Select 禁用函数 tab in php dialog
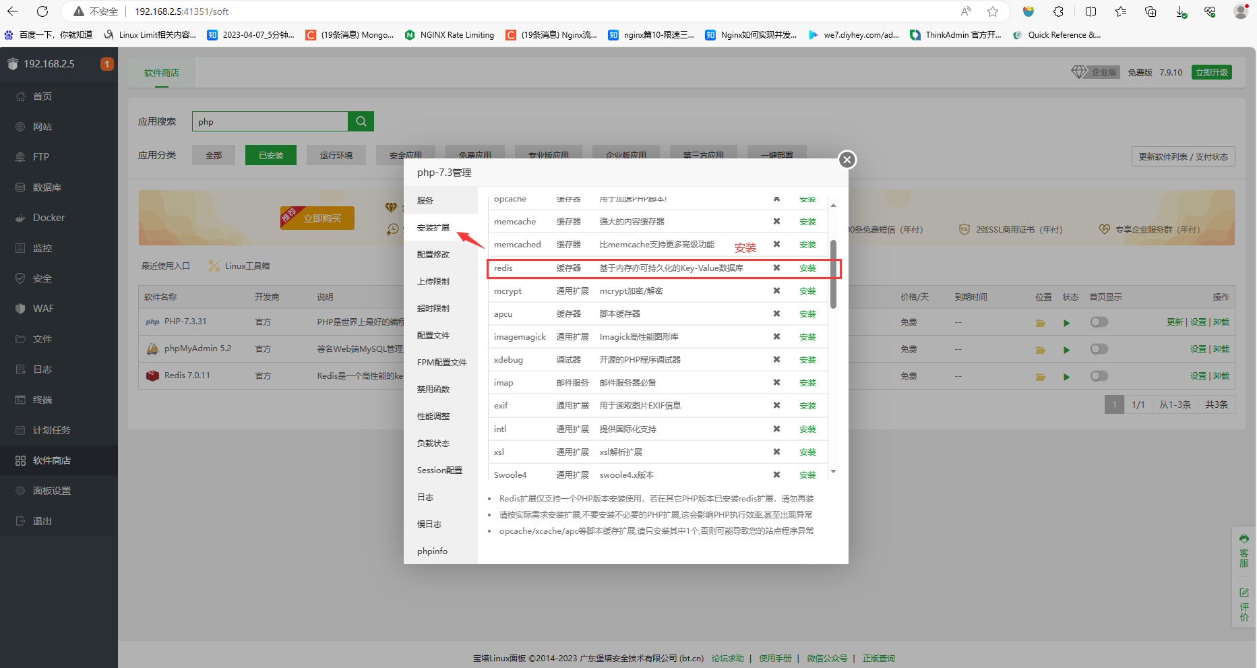 (441, 390)
